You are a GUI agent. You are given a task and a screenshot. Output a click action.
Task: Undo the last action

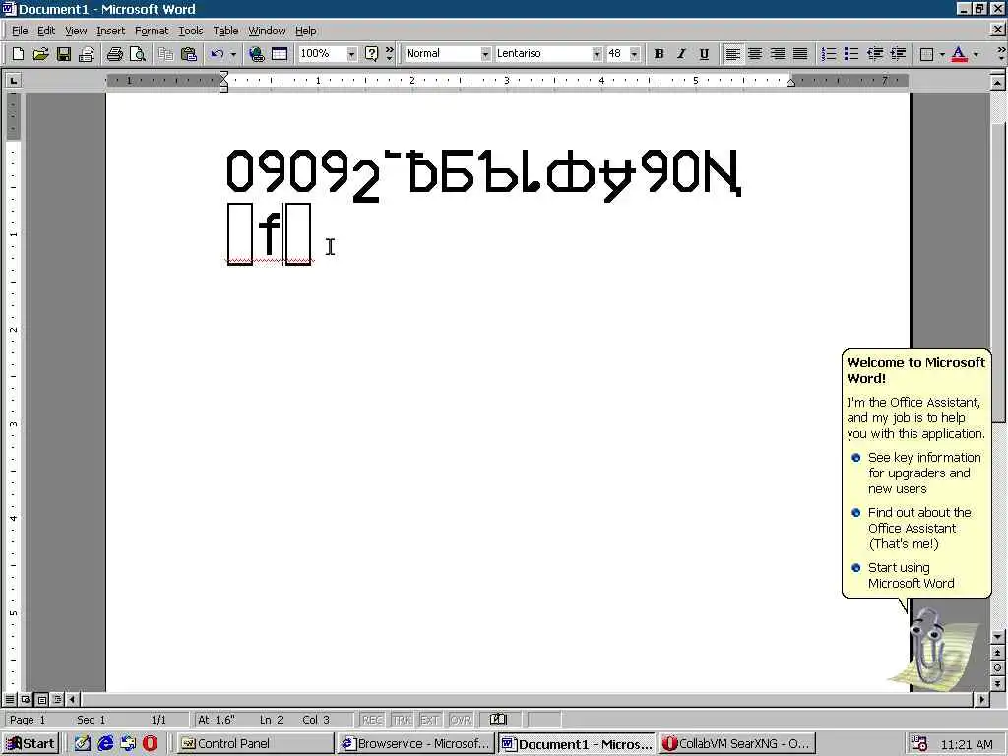click(218, 54)
